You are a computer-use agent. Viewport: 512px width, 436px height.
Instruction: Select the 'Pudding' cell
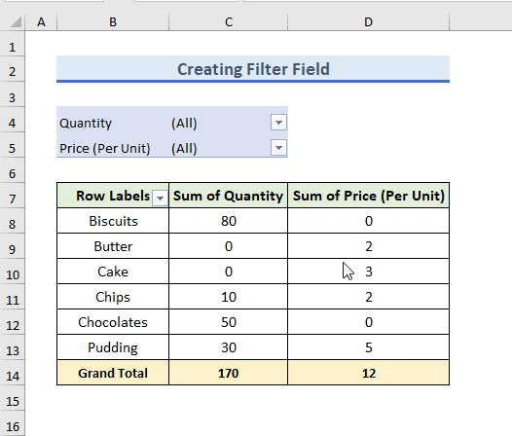(x=113, y=347)
